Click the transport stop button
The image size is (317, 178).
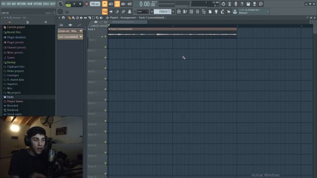[x=80, y=4]
